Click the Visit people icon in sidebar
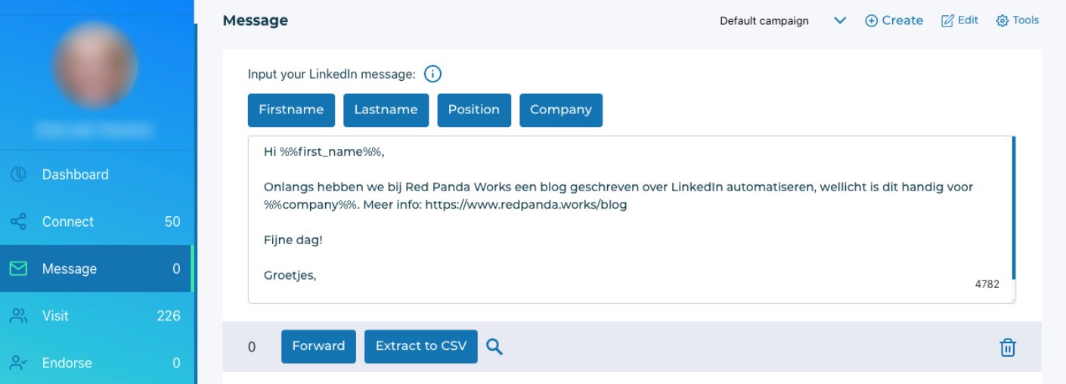This screenshot has height=384, width=1066. pyautogui.click(x=19, y=316)
